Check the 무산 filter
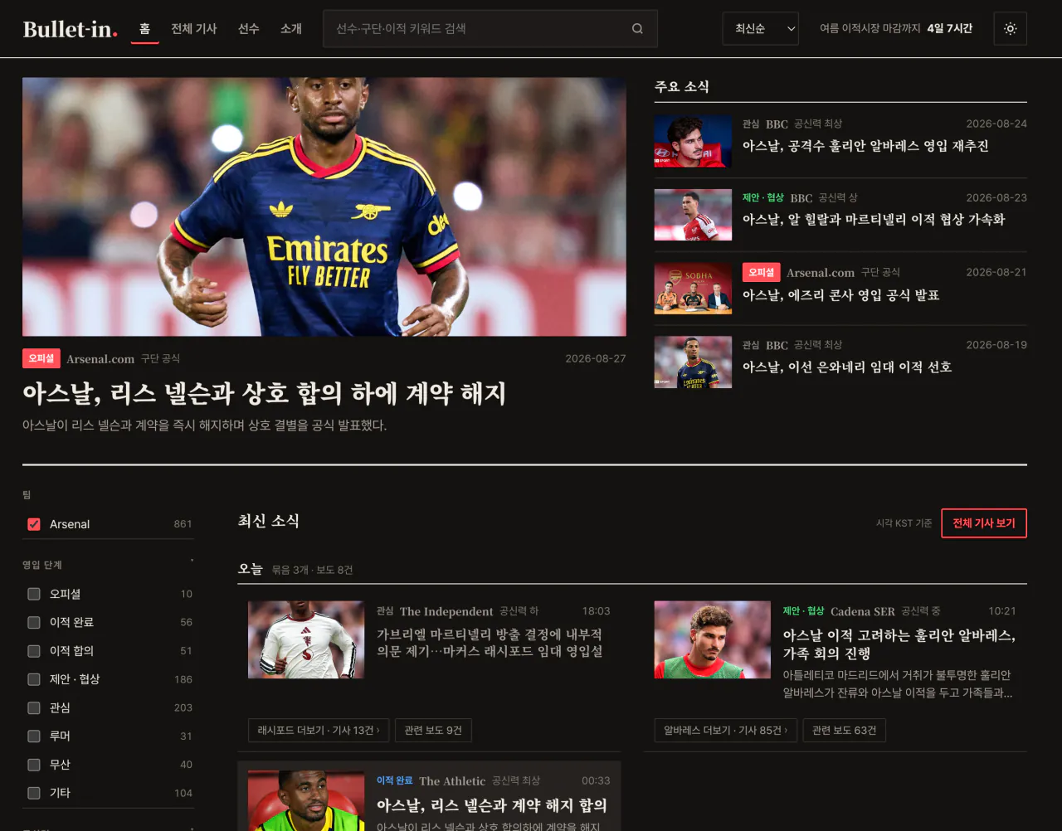Viewport: 1062px width, 831px height. click(x=34, y=765)
